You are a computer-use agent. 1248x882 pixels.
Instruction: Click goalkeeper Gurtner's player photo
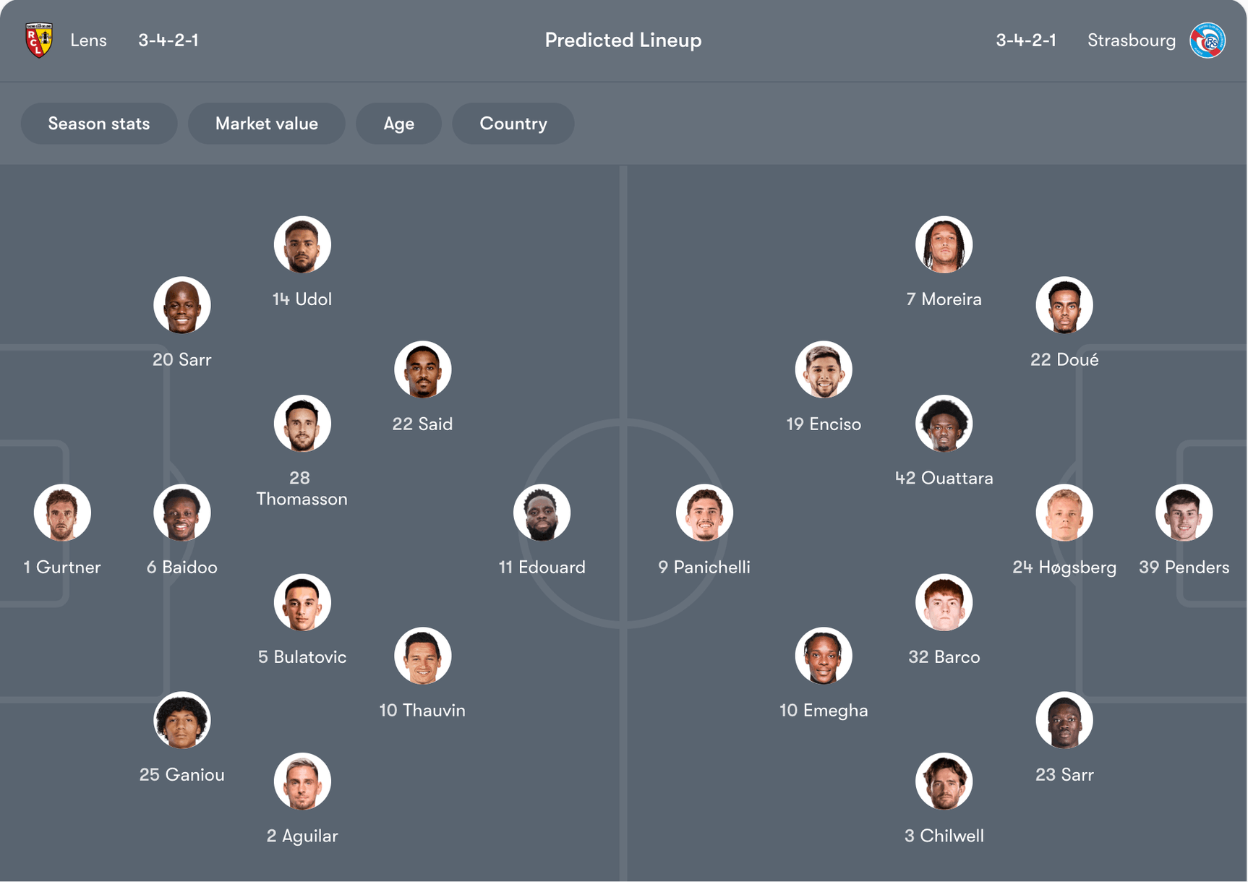pyautogui.click(x=62, y=513)
